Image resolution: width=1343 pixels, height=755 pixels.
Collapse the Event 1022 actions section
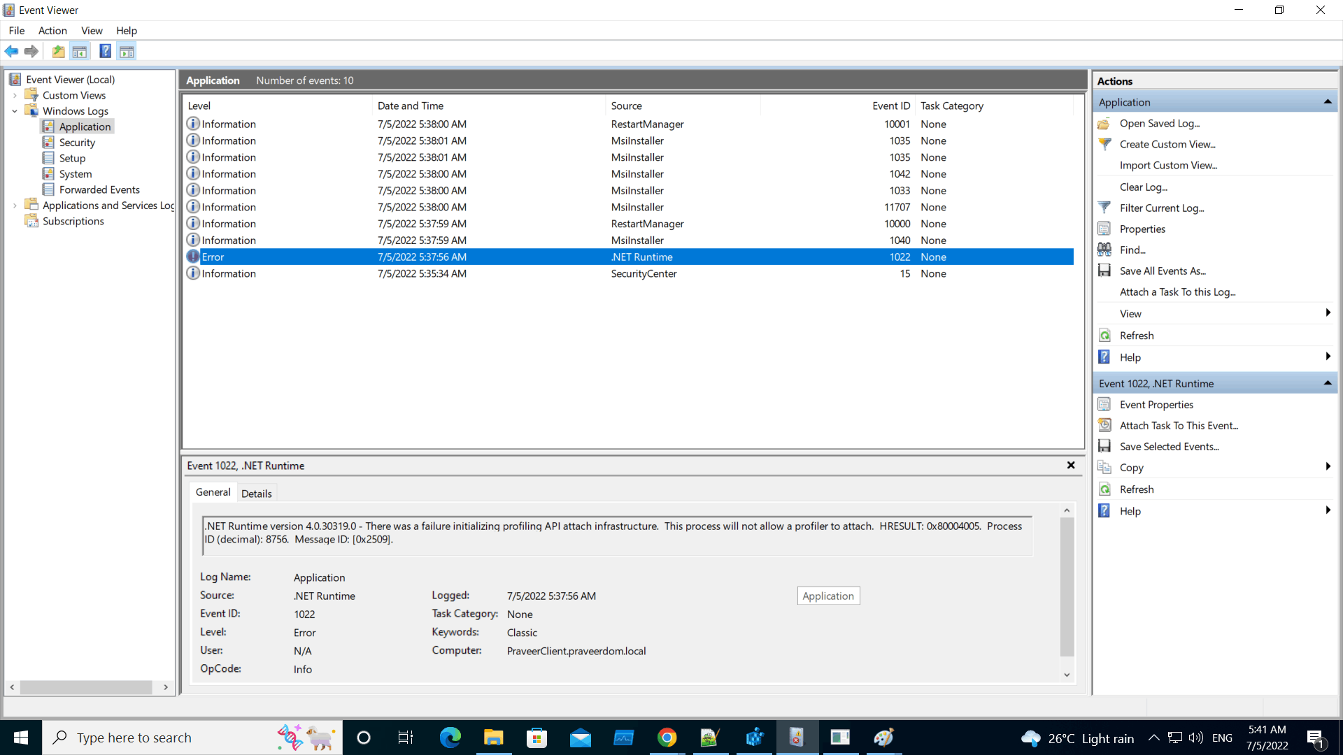(x=1327, y=383)
